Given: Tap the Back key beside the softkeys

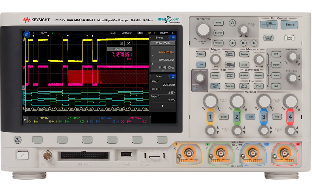Looking at the screenshot, I should coord(17,140).
